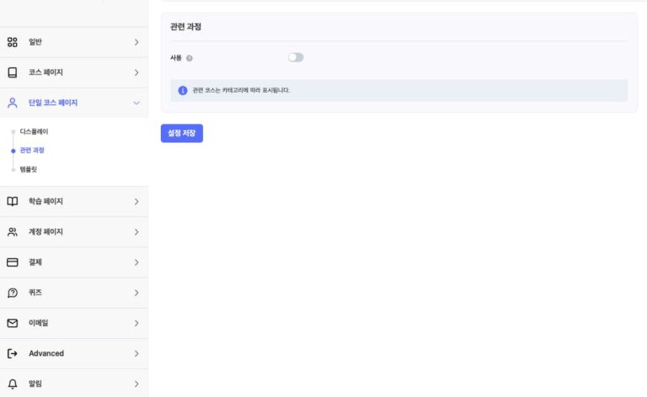Expand the 학습 페이지 section chevron
The width and height of the screenshot is (647, 397).
[136, 201]
